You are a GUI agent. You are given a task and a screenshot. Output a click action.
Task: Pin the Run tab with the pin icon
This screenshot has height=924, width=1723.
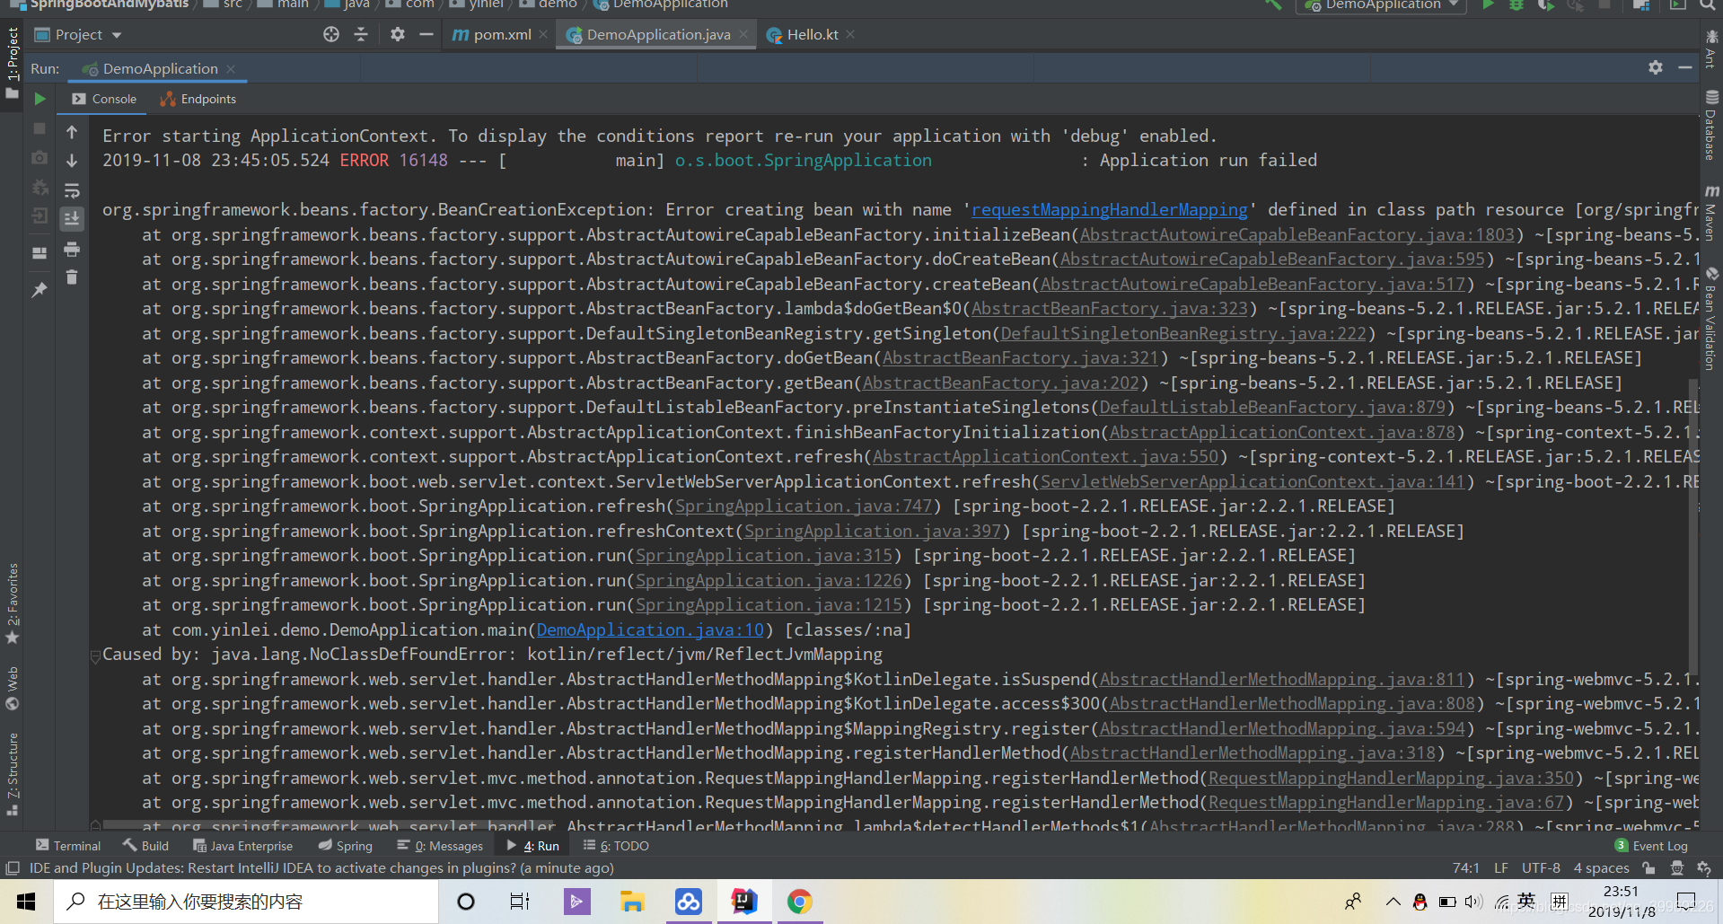(x=40, y=289)
